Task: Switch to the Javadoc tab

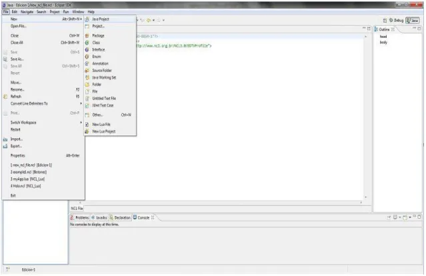Action: [x=99, y=217]
